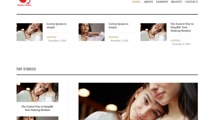This screenshot has width=214, height=120.
Task: Click the TOP STORIES section heading
Action: [26, 69]
